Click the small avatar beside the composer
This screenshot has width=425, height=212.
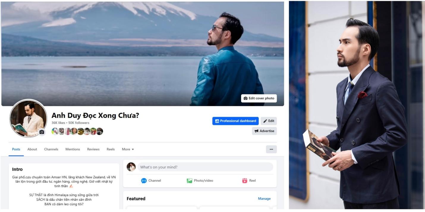131,167
